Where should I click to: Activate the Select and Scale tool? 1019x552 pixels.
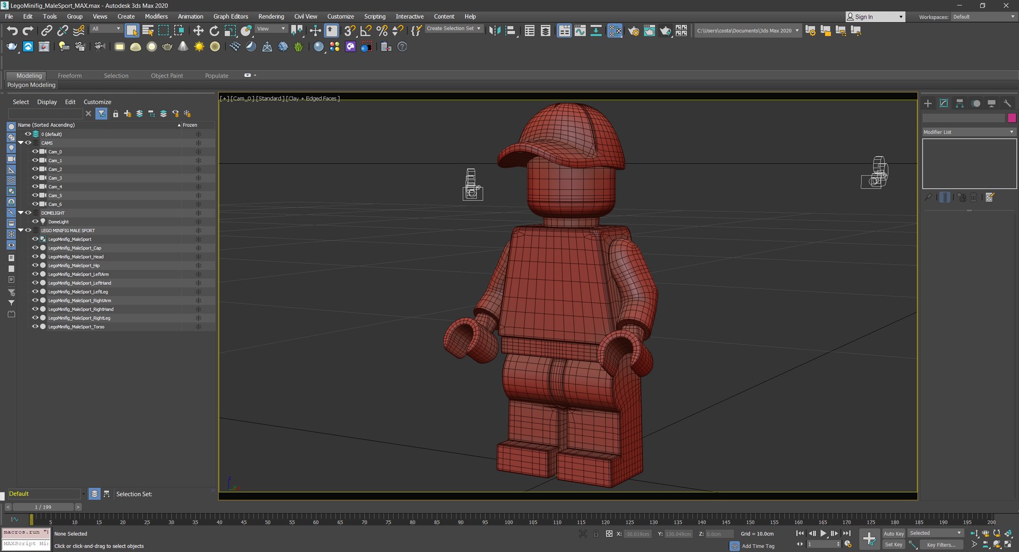230,31
